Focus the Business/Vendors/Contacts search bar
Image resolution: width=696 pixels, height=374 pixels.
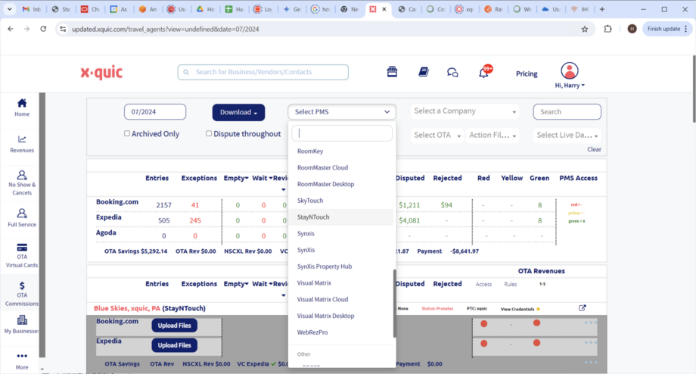pos(263,72)
